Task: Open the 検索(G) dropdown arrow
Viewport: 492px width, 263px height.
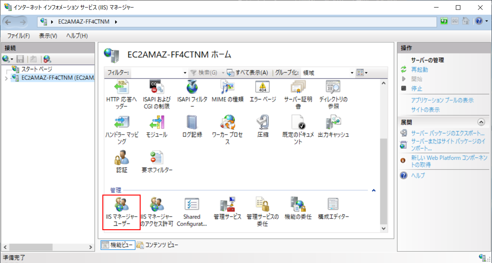Action: click(223, 73)
